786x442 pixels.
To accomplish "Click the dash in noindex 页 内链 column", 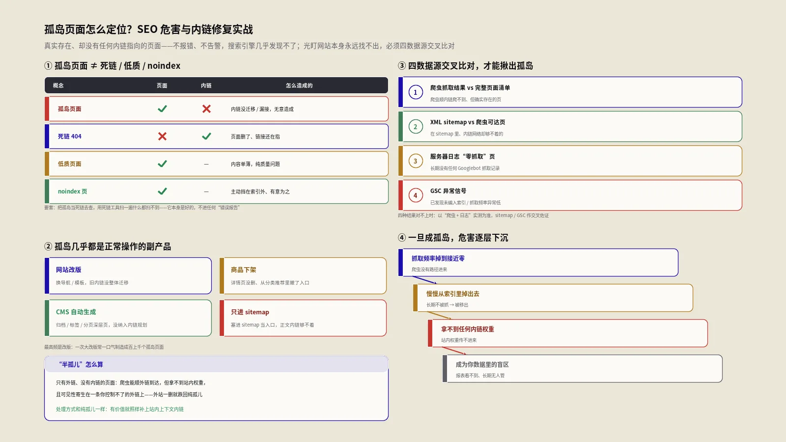I will pos(206,192).
